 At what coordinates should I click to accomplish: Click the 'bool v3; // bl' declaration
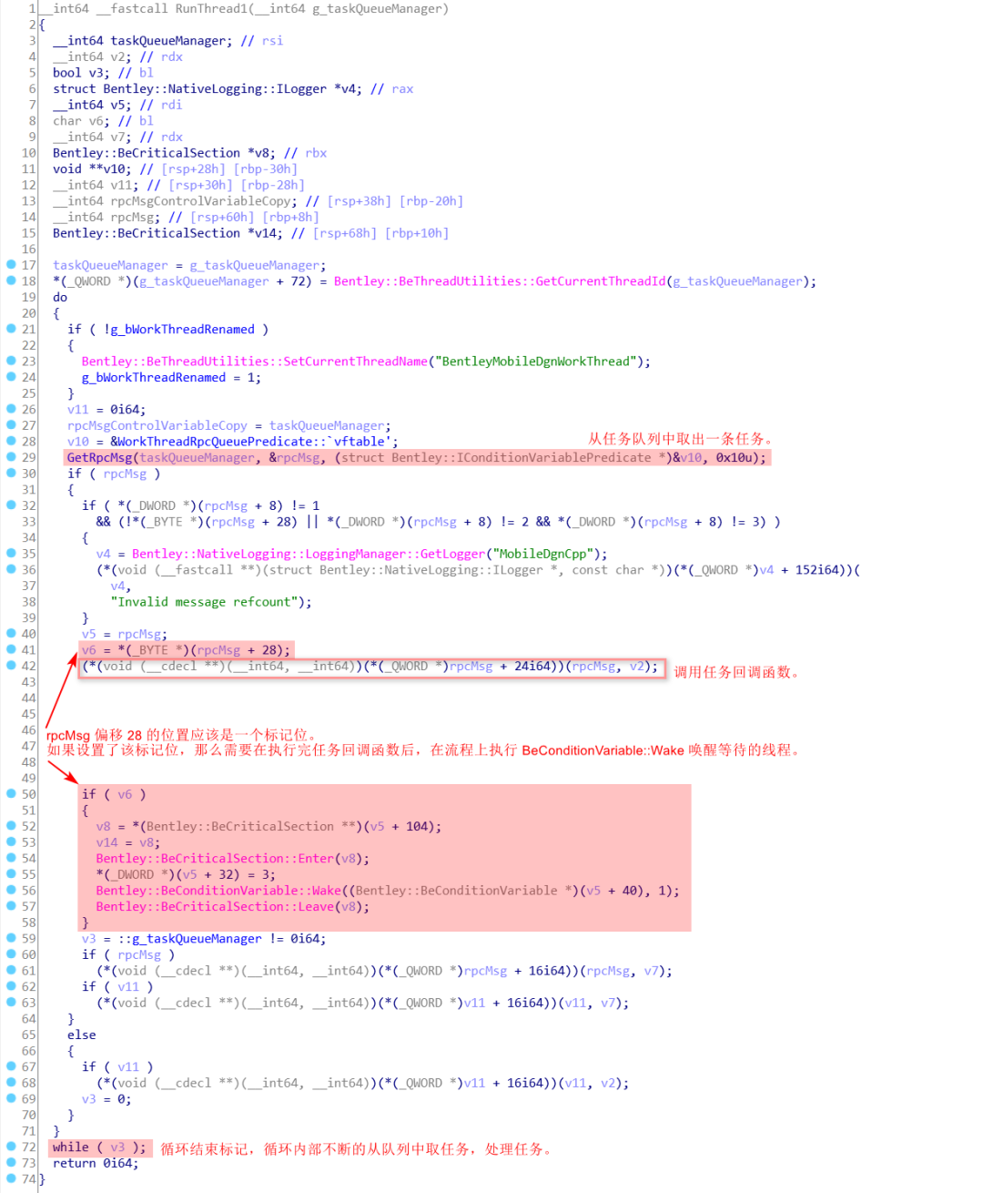click(103, 73)
